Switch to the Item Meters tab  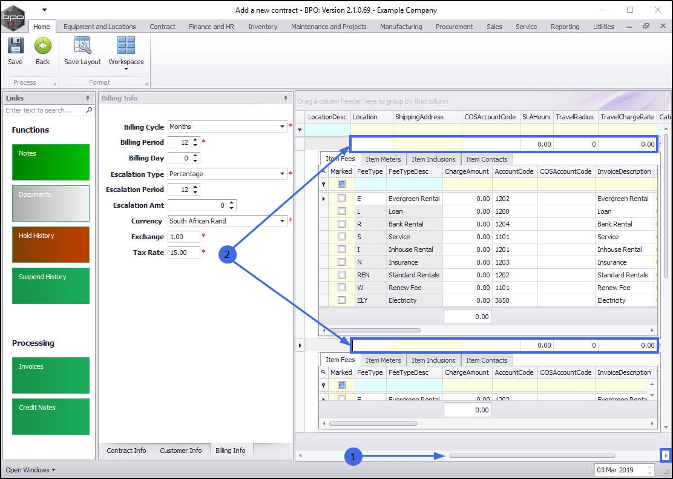383,159
